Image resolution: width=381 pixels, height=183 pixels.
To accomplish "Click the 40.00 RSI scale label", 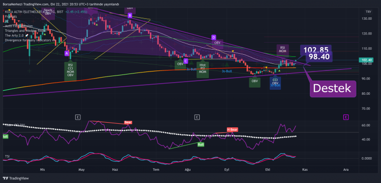I will (x=366, y=139).
